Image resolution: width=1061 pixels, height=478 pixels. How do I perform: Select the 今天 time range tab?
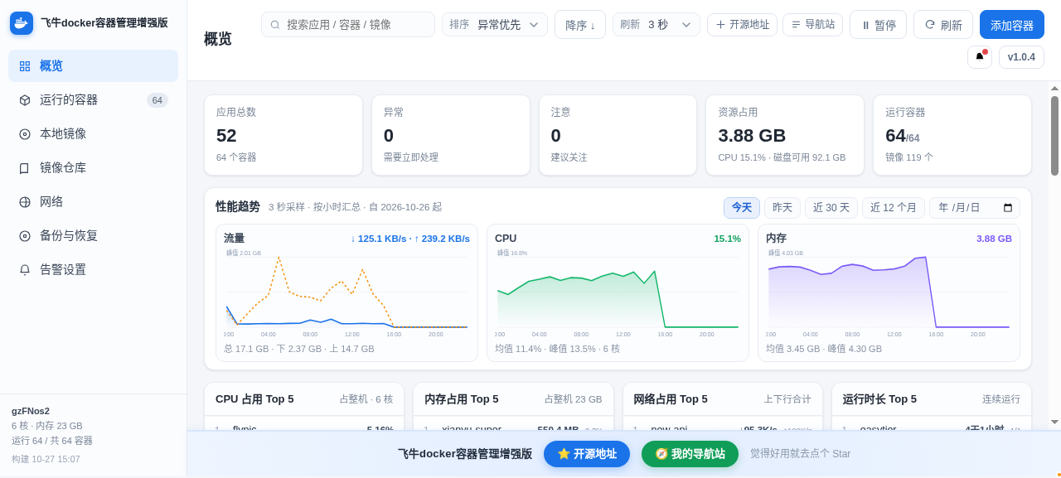742,208
